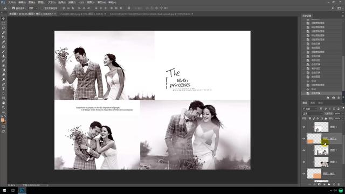
Task: Delete current history state trash icon
Action: click(x=339, y=98)
